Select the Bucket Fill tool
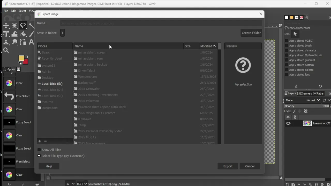The height and width of the screenshot is (186, 331). point(23,34)
